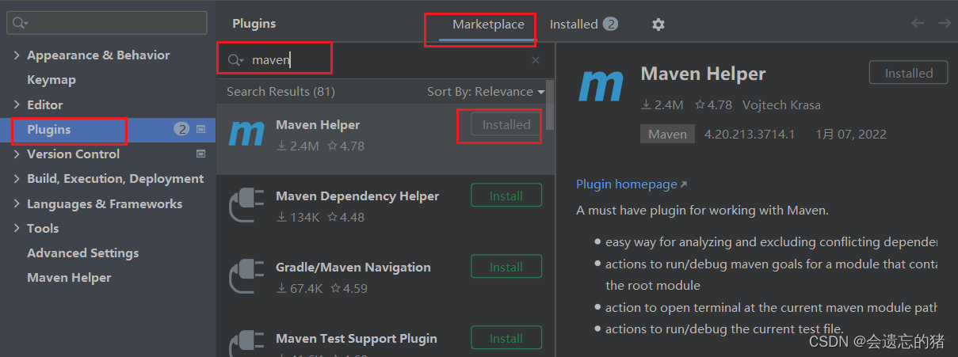The height and width of the screenshot is (357, 958).
Task: Open the Sort By: Relevance dropdown
Action: (486, 92)
